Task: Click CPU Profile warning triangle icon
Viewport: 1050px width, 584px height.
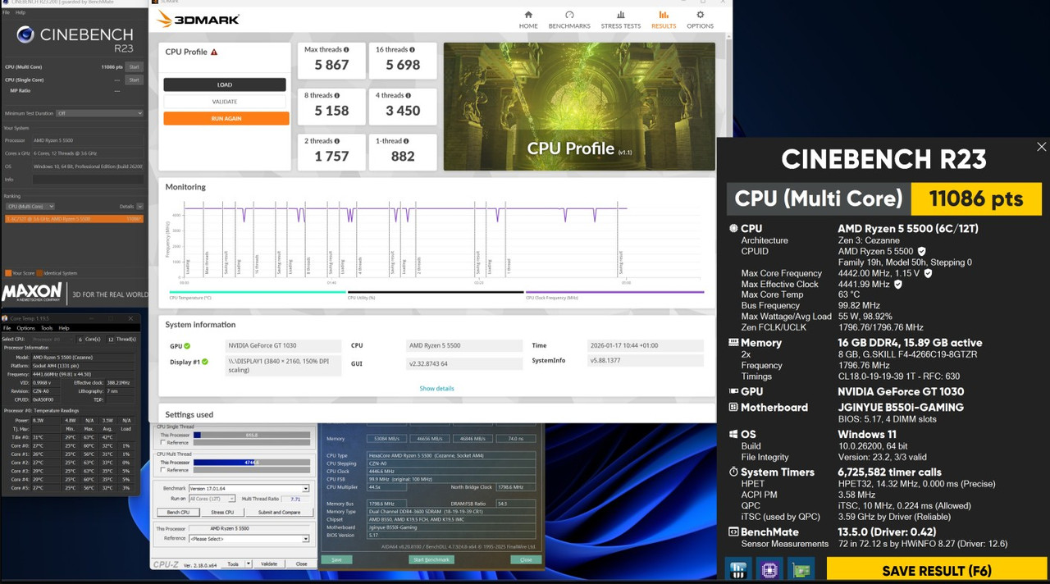Action: point(214,52)
